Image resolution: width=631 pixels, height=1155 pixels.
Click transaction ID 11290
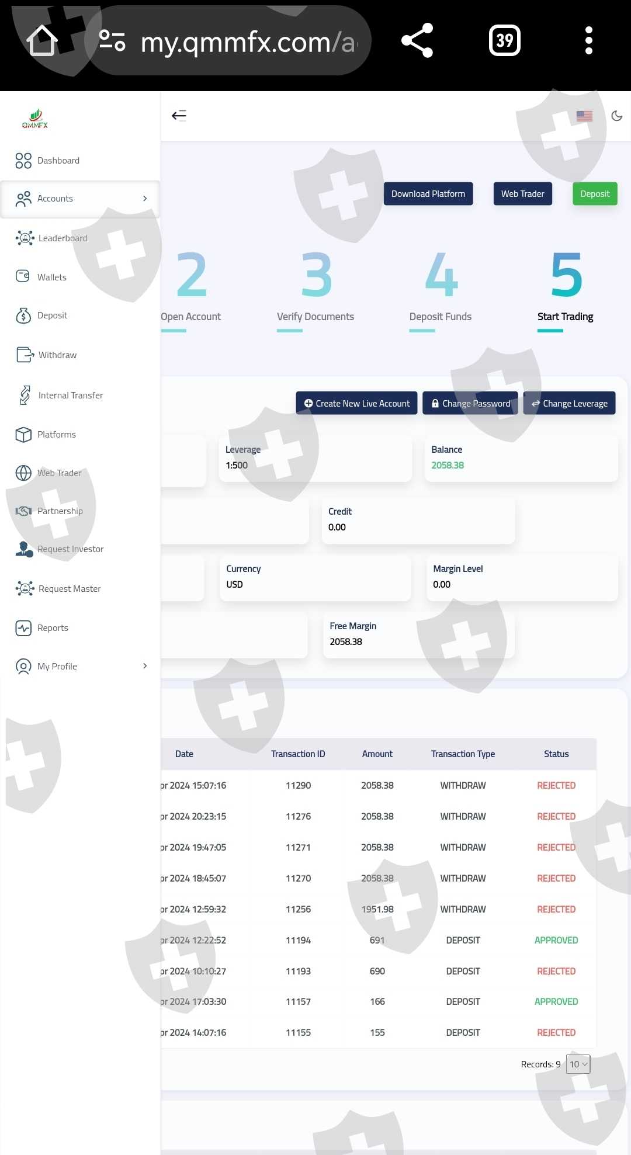298,785
